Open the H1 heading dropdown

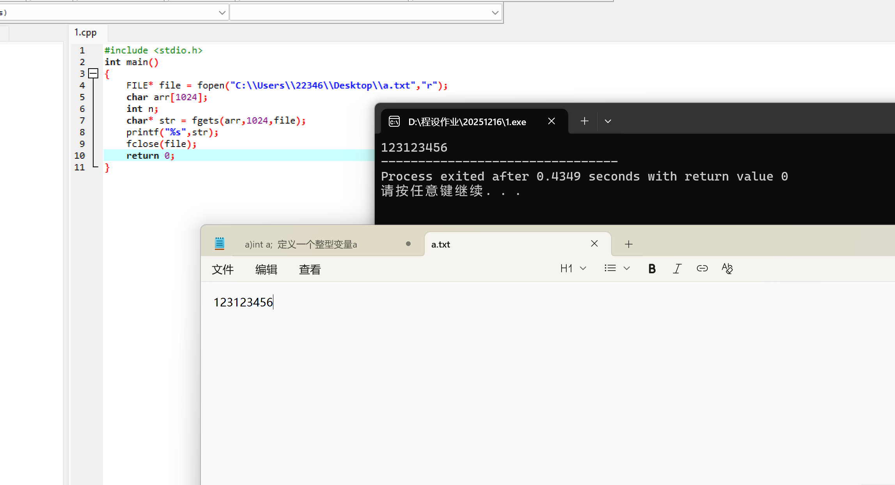click(x=573, y=269)
